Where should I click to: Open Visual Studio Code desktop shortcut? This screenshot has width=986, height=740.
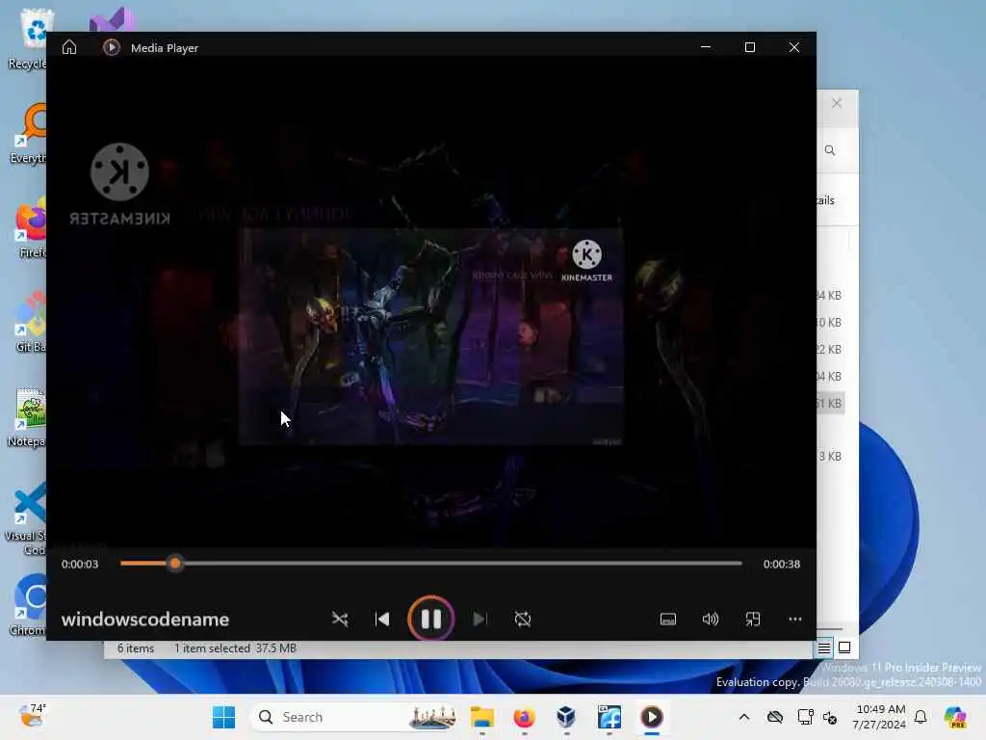point(26,518)
